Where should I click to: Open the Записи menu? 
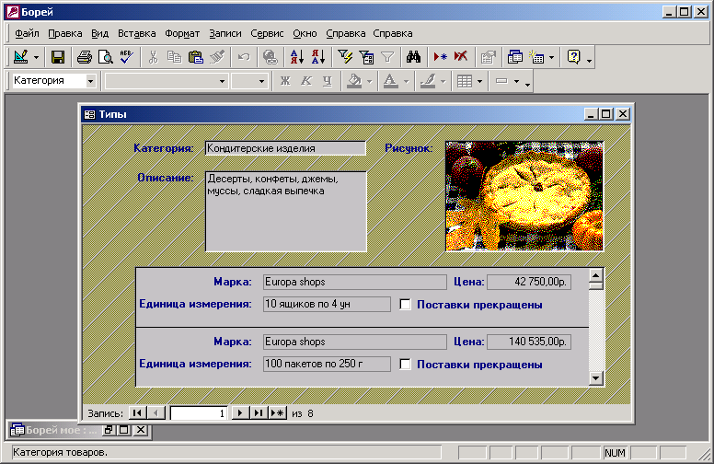click(225, 33)
